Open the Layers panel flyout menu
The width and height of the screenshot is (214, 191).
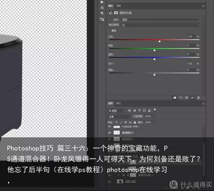203,104
